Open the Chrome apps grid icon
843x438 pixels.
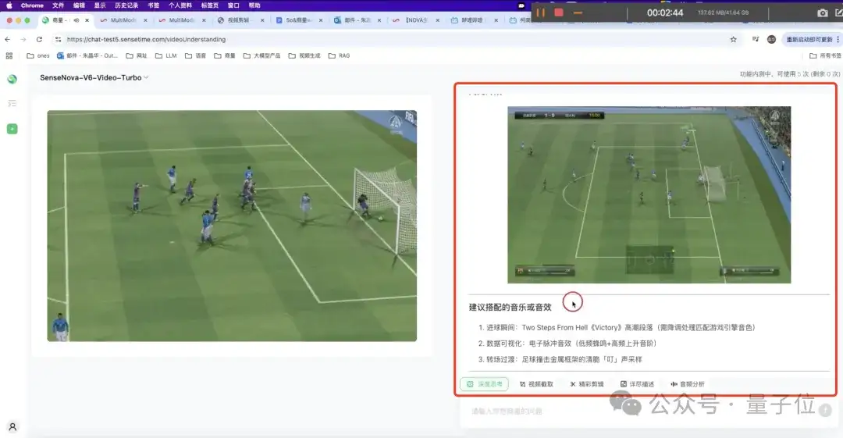(x=9, y=55)
